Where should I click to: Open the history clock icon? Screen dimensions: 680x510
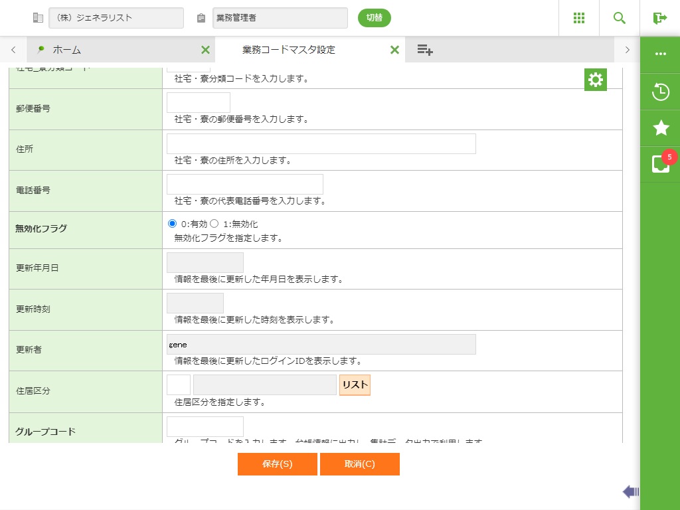click(661, 92)
